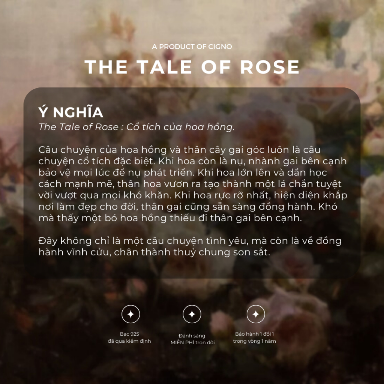Click the sparkle icon above Bảo hành

pyautogui.click(x=256, y=314)
